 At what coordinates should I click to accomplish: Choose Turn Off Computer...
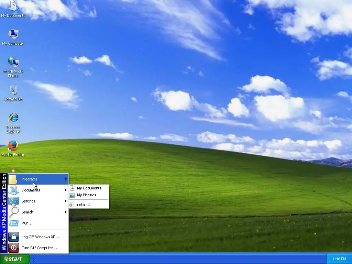click(x=38, y=248)
